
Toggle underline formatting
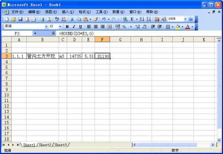[x=81, y=27]
